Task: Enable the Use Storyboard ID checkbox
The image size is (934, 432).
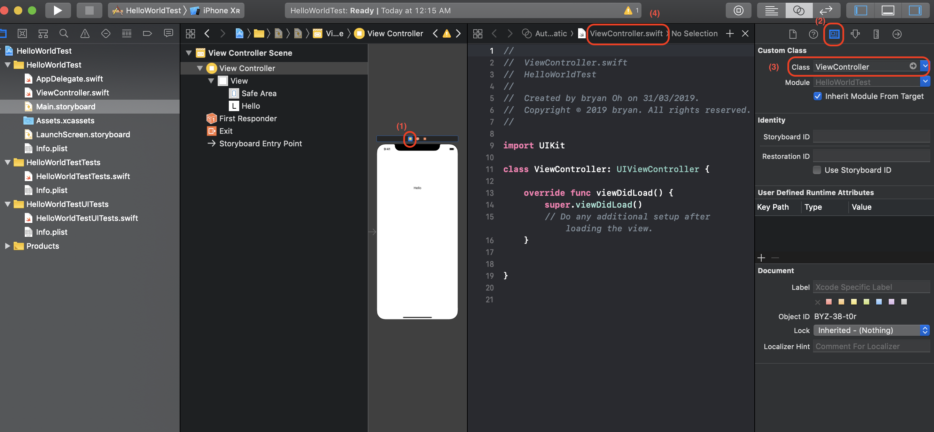Action: click(817, 170)
